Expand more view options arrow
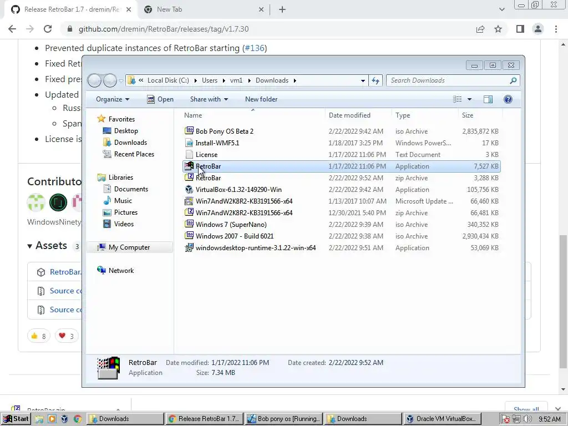This screenshot has height=426, width=568. click(x=469, y=99)
